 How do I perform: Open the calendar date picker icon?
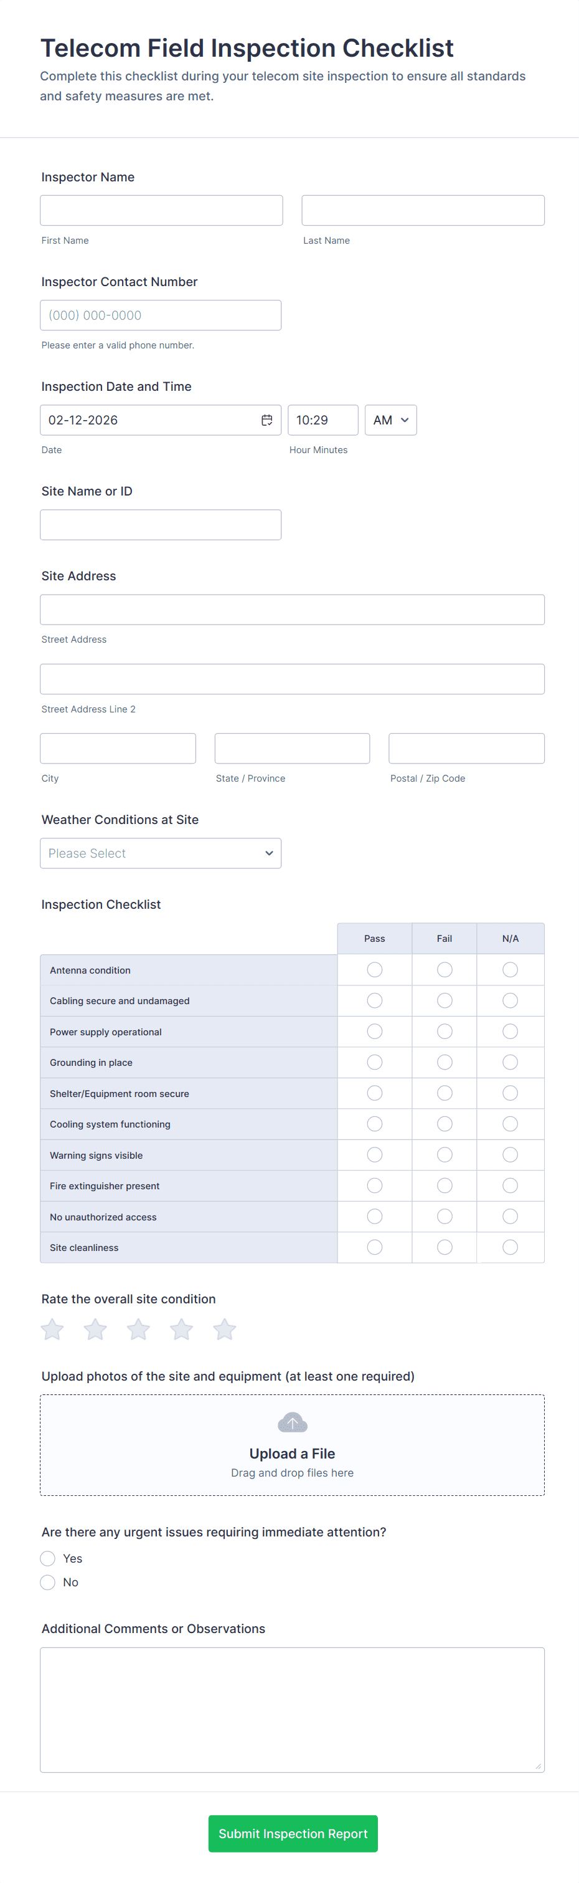click(x=266, y=420)
